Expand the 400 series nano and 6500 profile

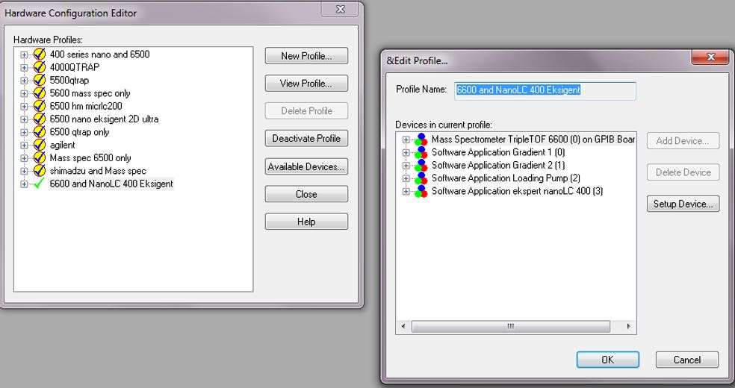25,54
